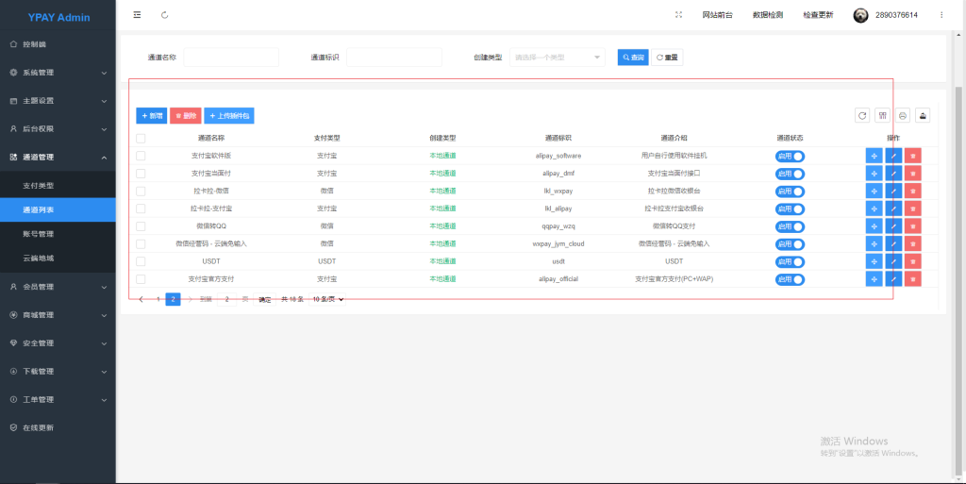Image resolution: width=966 pixels, height=484 pixels.
Task: Open the fourth submenu item under 通道管理
Action: pos(58,258)
